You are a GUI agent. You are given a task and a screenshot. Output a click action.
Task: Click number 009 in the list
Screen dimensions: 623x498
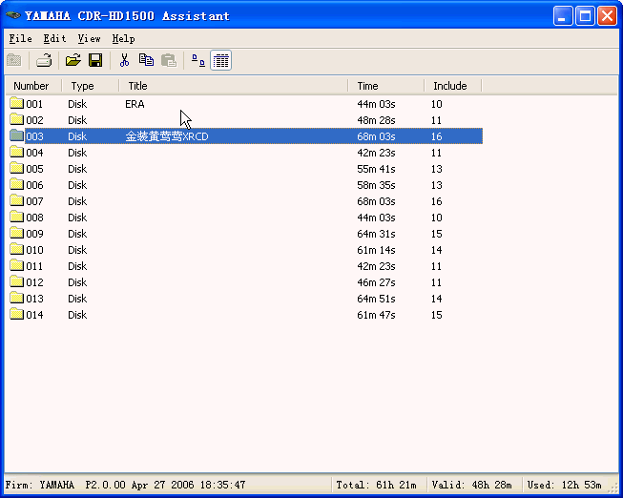point(34,234)
